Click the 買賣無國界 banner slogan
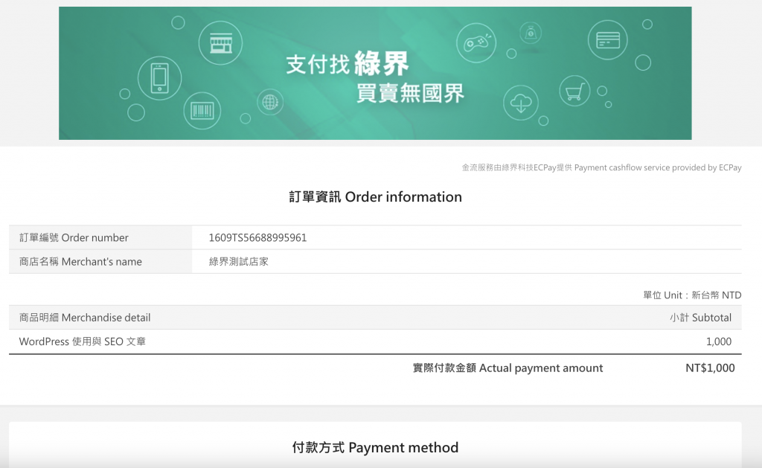The width and height of the screenshot is (762, 468). (x=411, y=93)
